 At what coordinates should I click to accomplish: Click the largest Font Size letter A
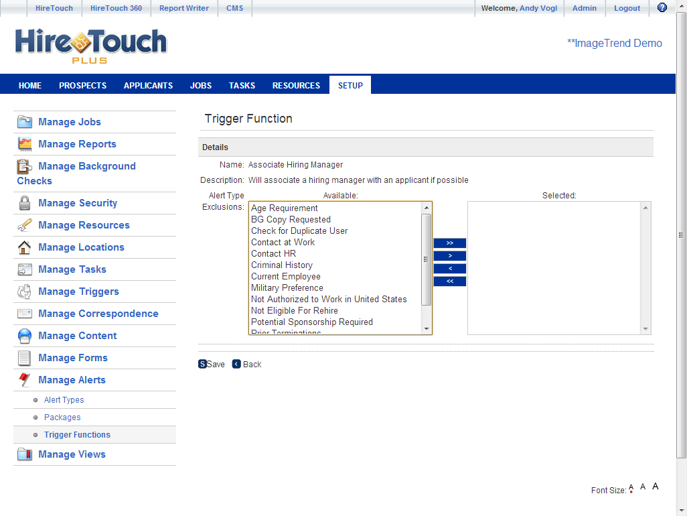click(x=655, y=486)
